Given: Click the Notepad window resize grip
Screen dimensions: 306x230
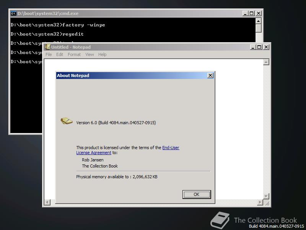Looking at the screenshot, I should click(x=267, y=203).
